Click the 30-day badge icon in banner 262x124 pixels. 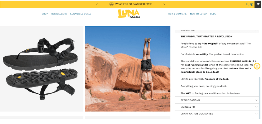click(x=111, y=4)
